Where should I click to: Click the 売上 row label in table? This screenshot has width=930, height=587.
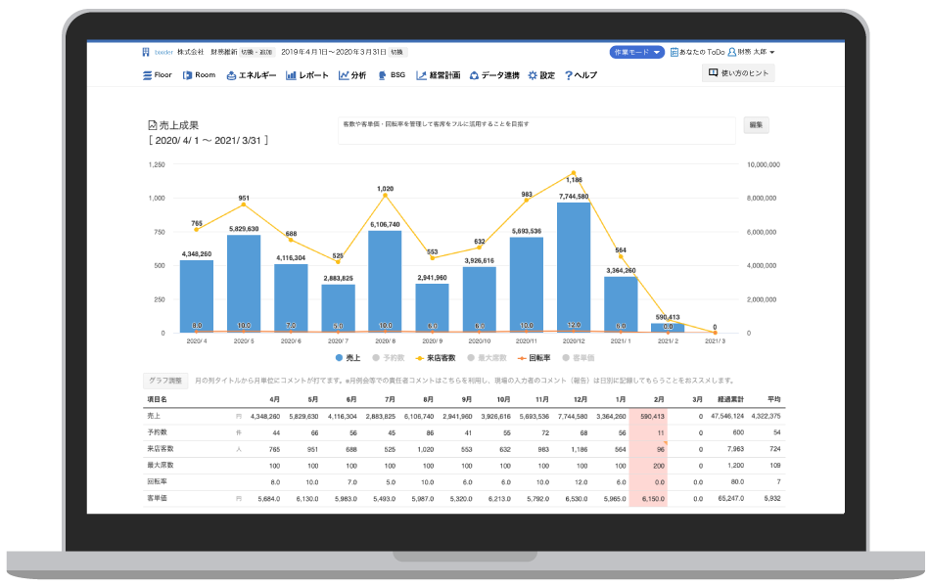coord(154,416)
